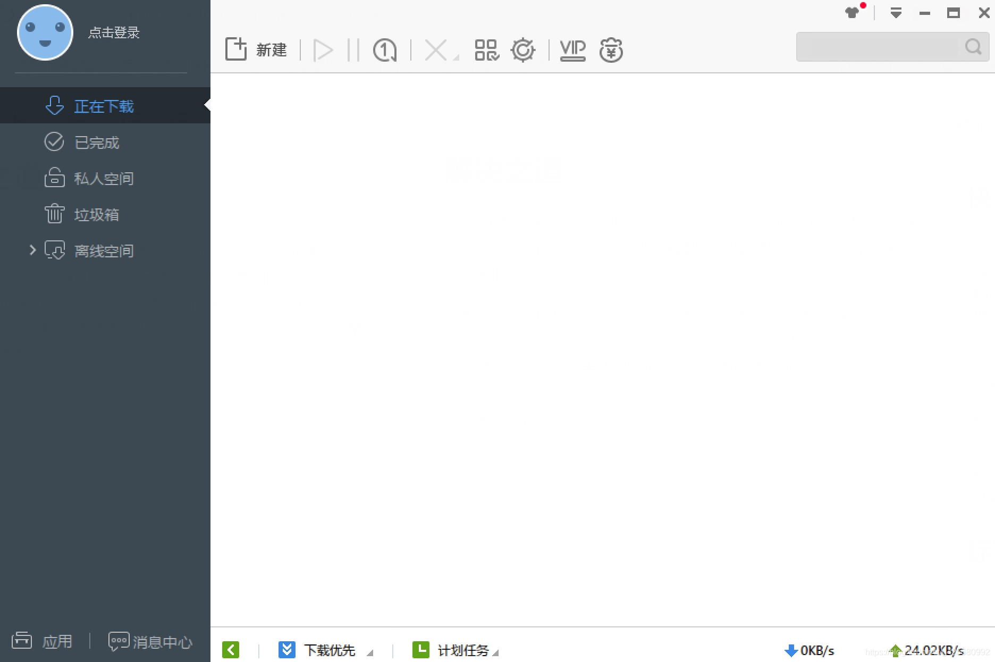The image size is (995, 662).
Task: Click the smiley avatar to log in
Action: [x=45, y=32]
